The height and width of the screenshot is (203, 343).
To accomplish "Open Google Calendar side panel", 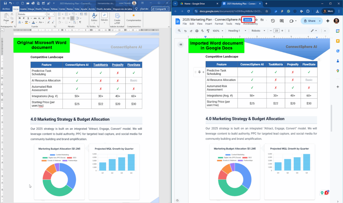I will pos(338,31).
